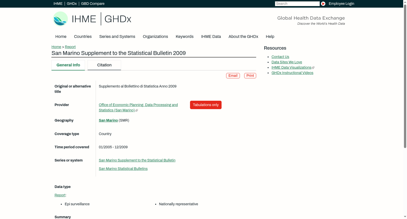Click the Time period covered label
The height and width of the screenshot is (219, 407).
(x=72, y=147)
